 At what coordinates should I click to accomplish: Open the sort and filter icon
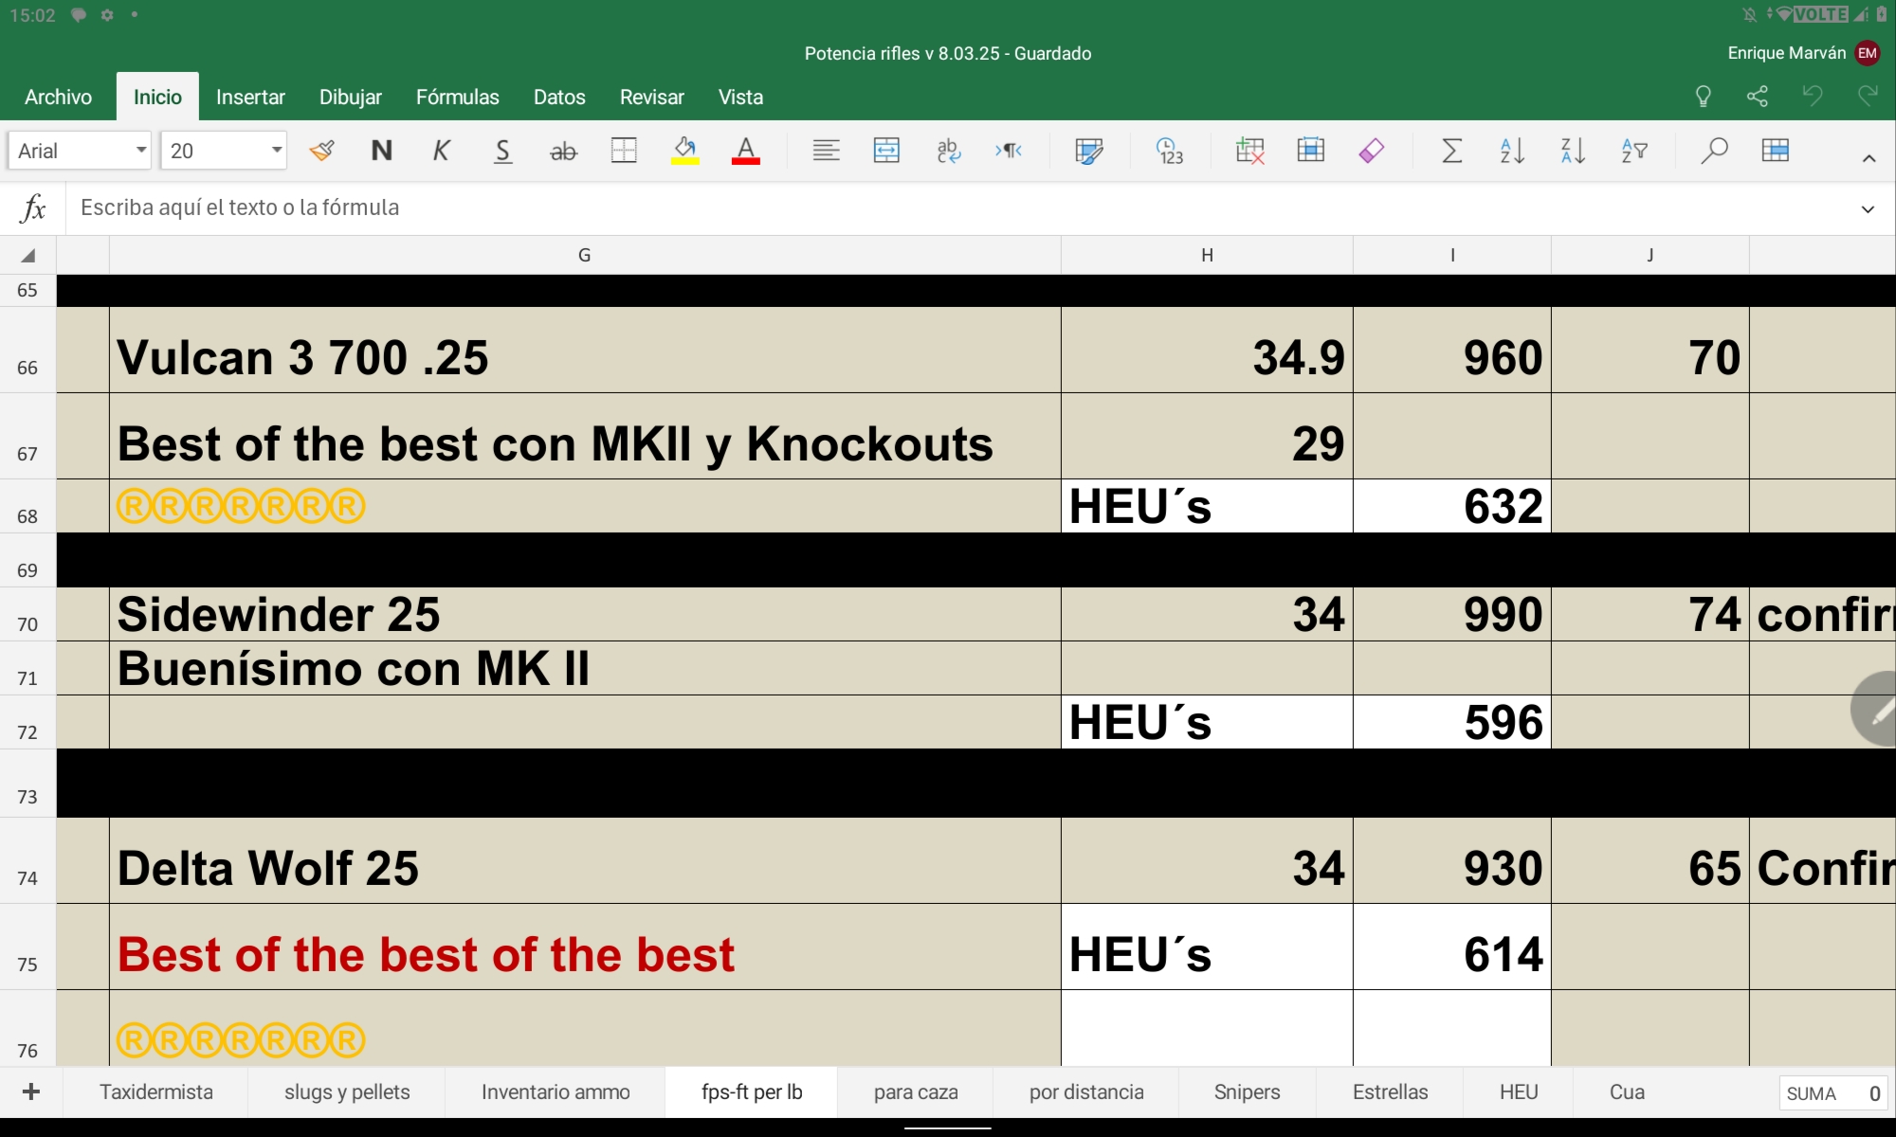tap(1634, 151)
